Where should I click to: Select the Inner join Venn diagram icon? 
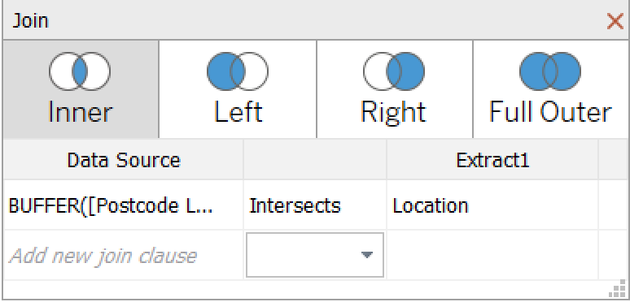(x=80, y=71)
